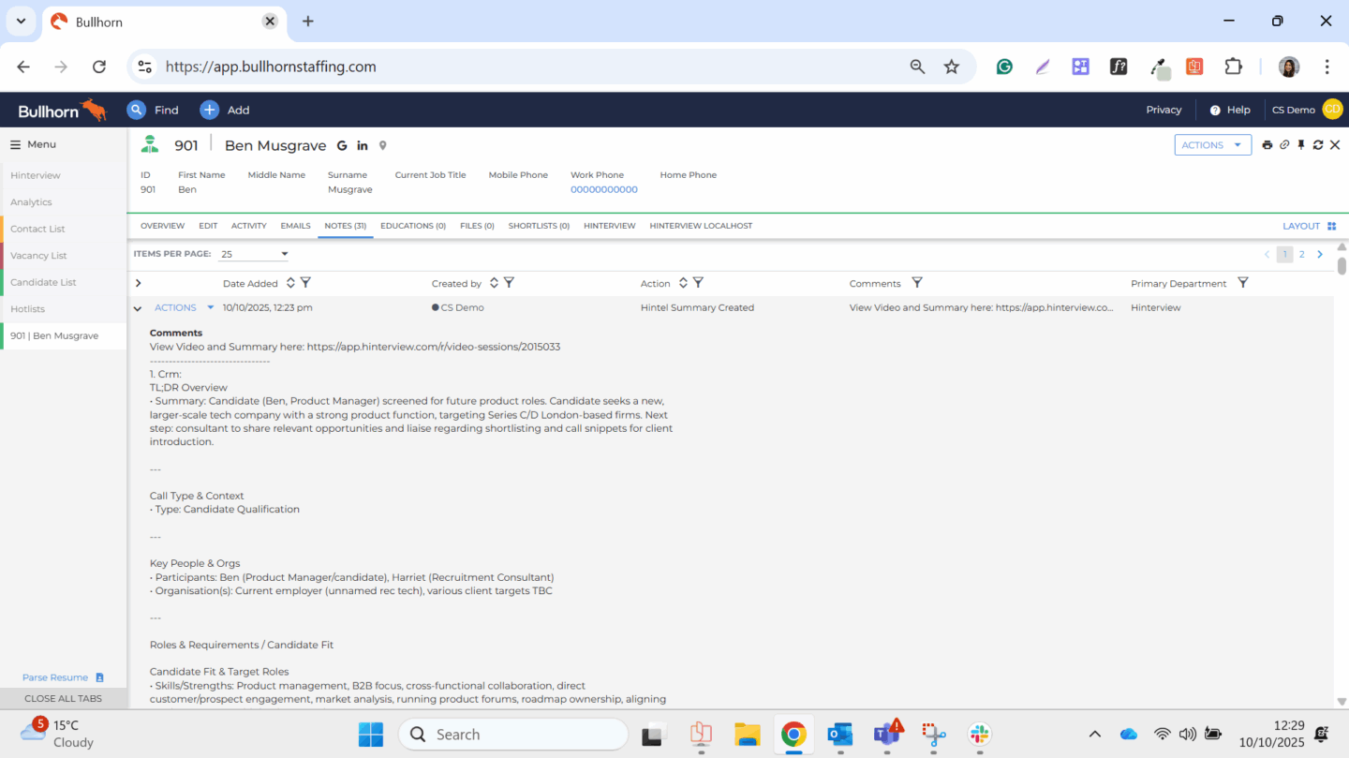Sort notes by the Created By column arrows
Image resolution: width=1349 pixels, height=758 pixels.
click(x=494, y=282)
